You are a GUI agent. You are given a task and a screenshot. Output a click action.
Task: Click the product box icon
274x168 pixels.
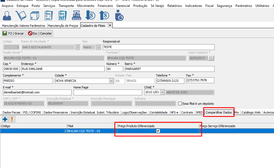[34, 15]
